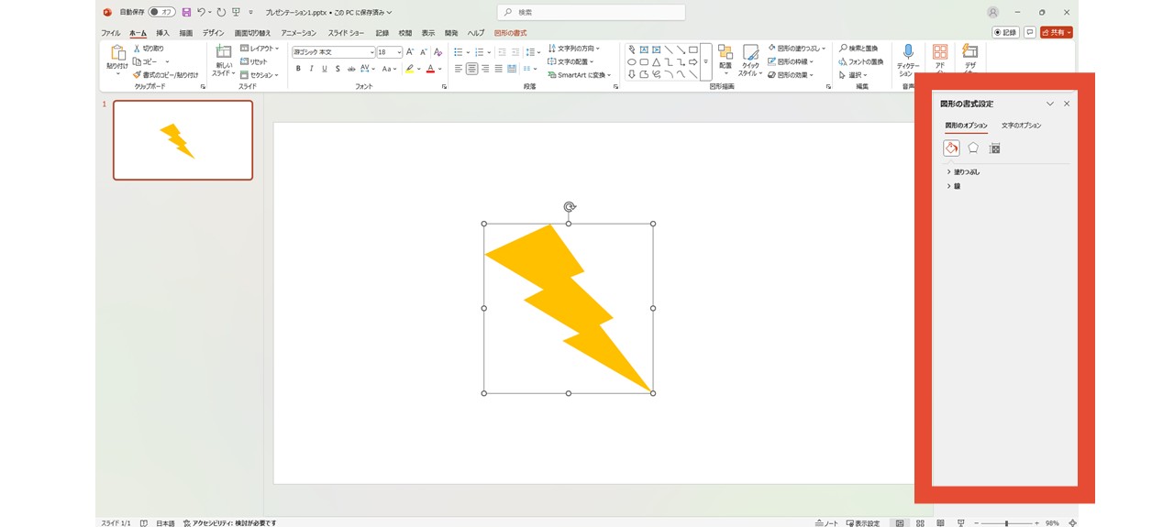Increase list indent level

[x=515, y=52]
